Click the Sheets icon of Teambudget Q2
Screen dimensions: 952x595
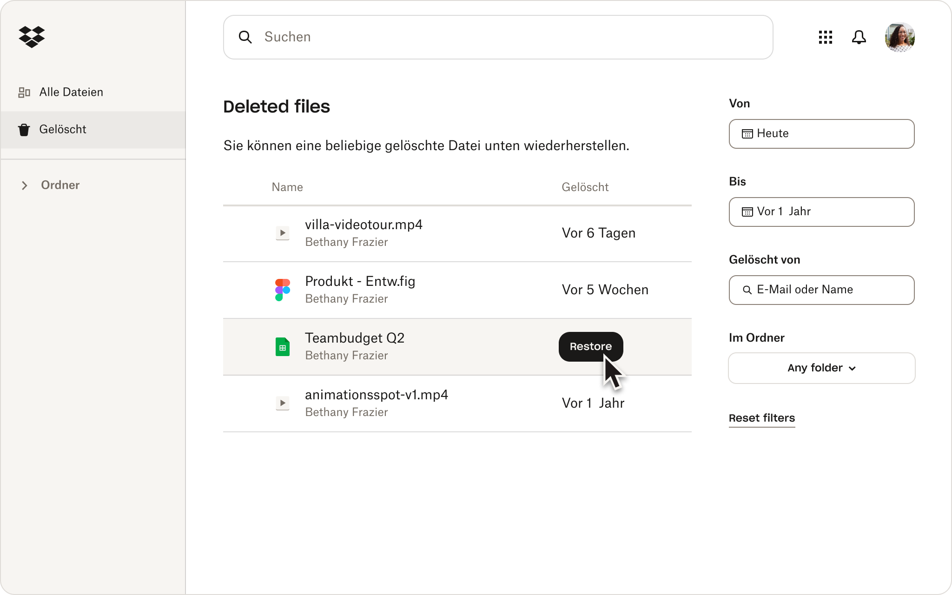(x=283, y=347)
